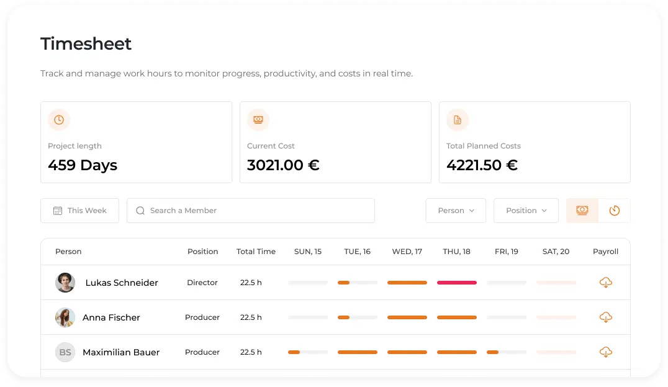Click the Position column header
Image resolution: width=668 pixels, height=387 pixels.
pyautogui.click(x=202, y=252)
